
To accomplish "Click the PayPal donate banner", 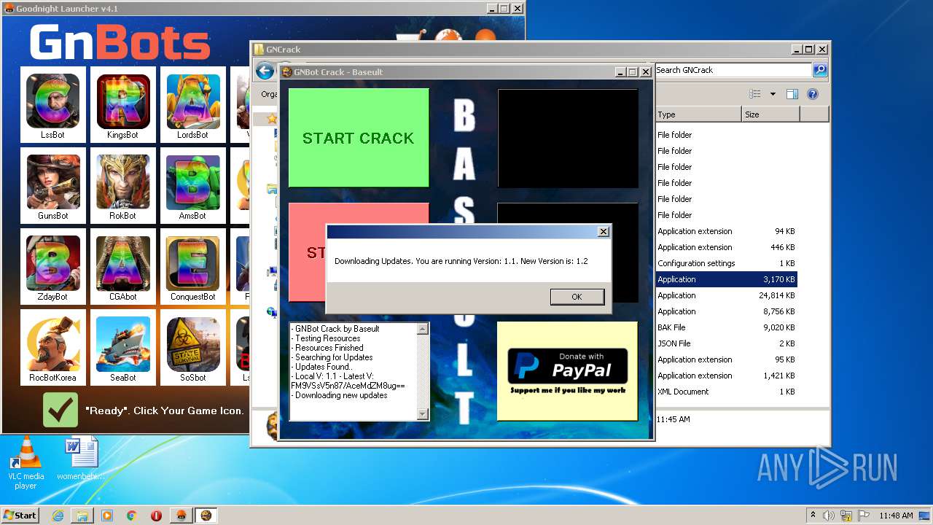I will (x=567, y=371).
